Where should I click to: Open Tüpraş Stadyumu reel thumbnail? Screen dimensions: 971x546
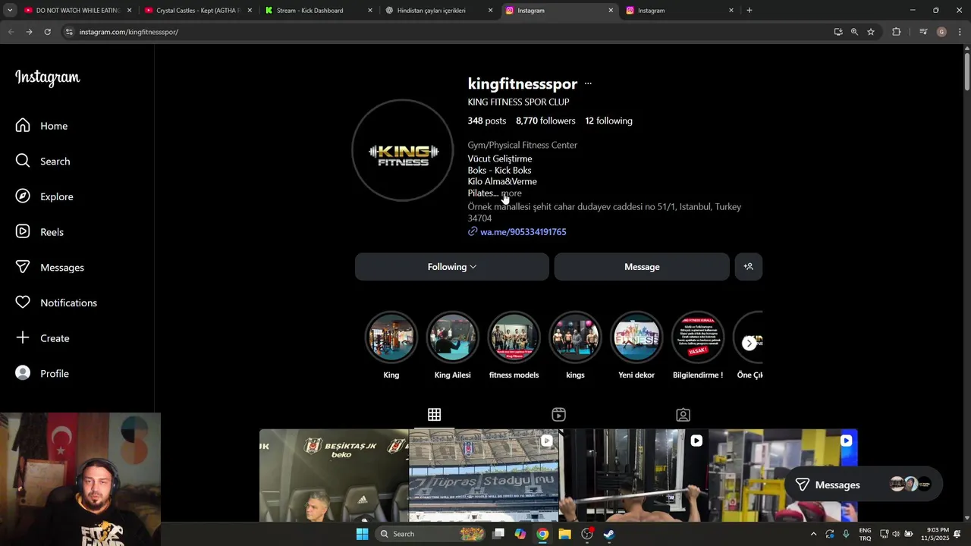(x=483, y=475)
